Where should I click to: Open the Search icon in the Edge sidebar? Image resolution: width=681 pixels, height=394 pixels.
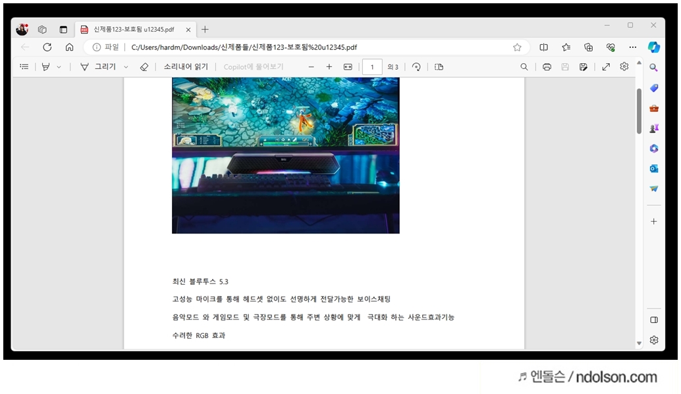pyautogui.click(x=653, y=68)
